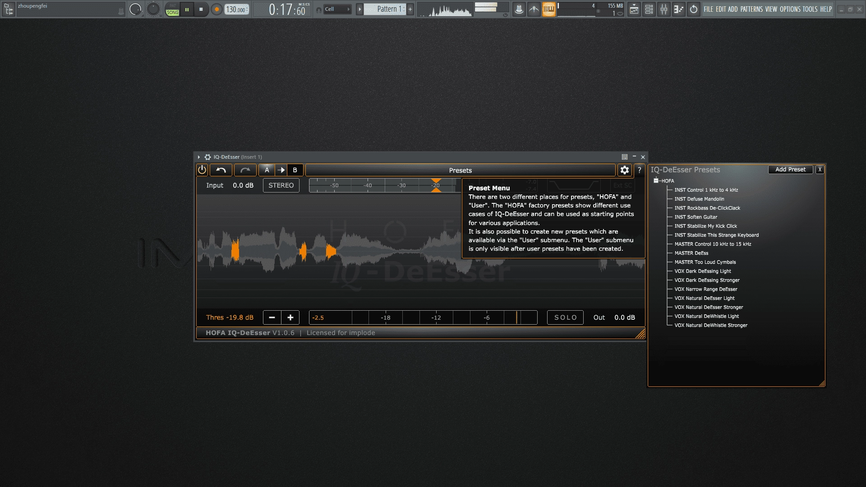Redo change in IQ-DeEsser
Image resolution: width=866 pixels, height=487 pixels.
(245, 170)
